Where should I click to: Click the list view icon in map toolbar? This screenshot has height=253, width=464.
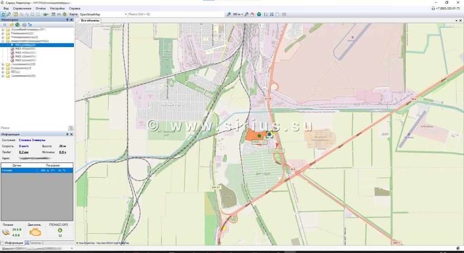(x=266, y=14)
